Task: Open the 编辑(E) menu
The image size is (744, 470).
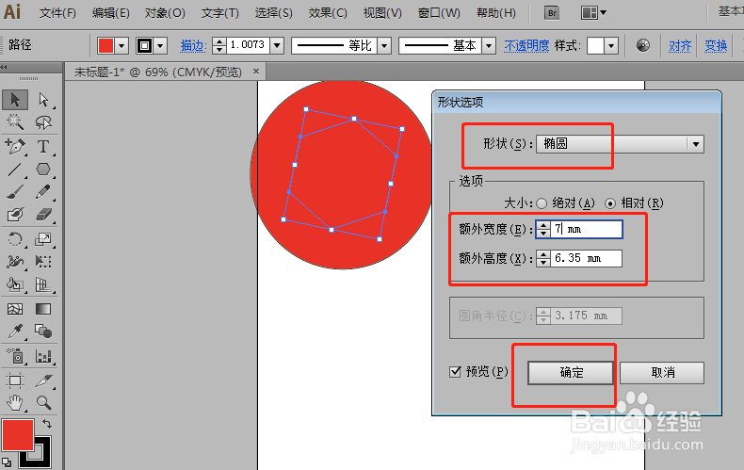Action: click(x=110, y=13)
